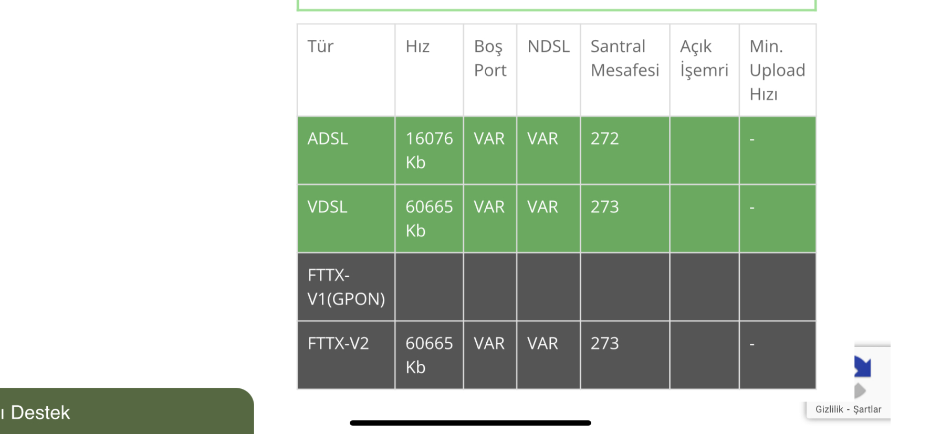
Task: Open the Şartlar terms link
Action: [867, 409]
